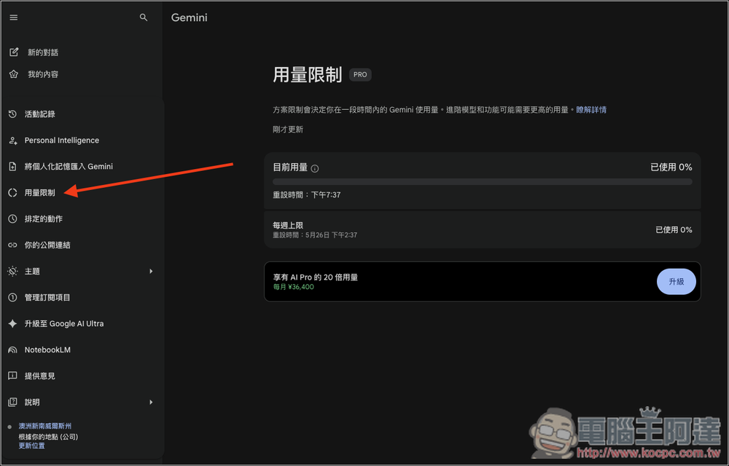729x466 pixels.
Task: Click the 提供意見 feedback icon
Action: (x=12, y=376)
